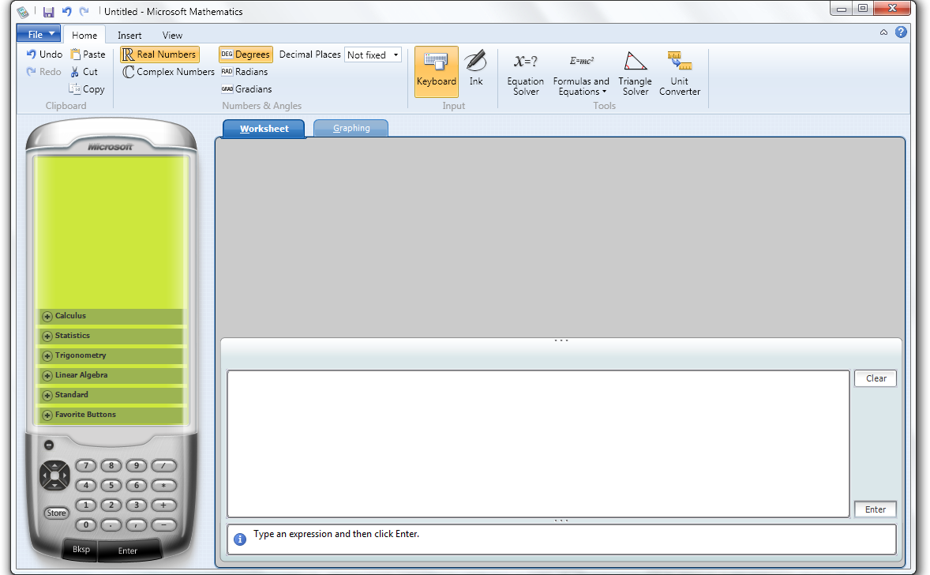This screenshot has height=575, width=930.
Task: Click the Undo arrow in quick access toolbar
Action: click(66, 11)
